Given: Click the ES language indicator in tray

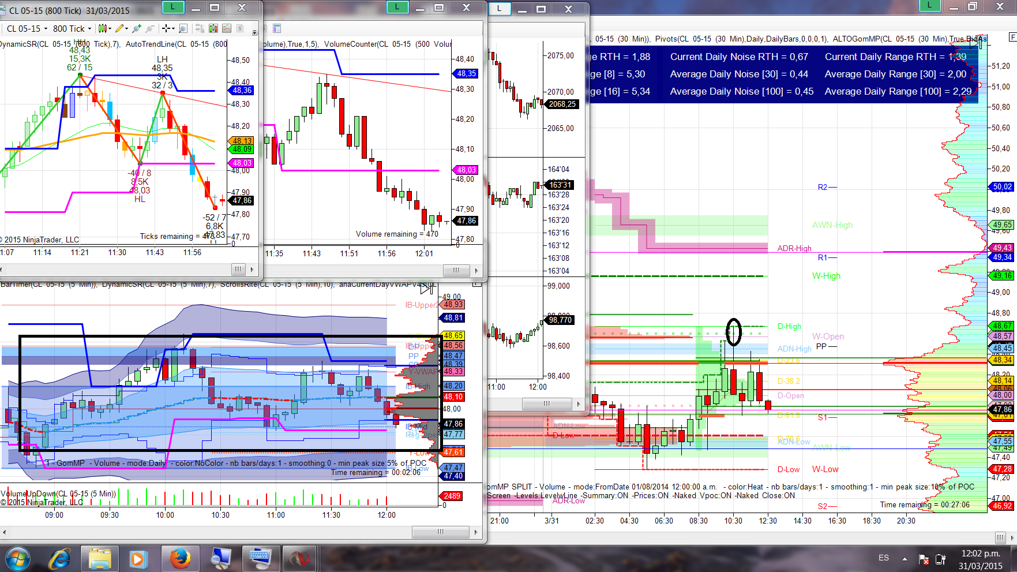Looking at the screenshot, I should click(x=884, y=558).
